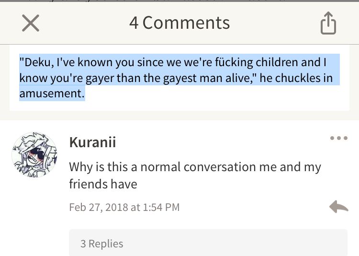The width and height of the screenshot is (359, 256).
Task: Open Kuranii's profile avatar
Action: 34,155
